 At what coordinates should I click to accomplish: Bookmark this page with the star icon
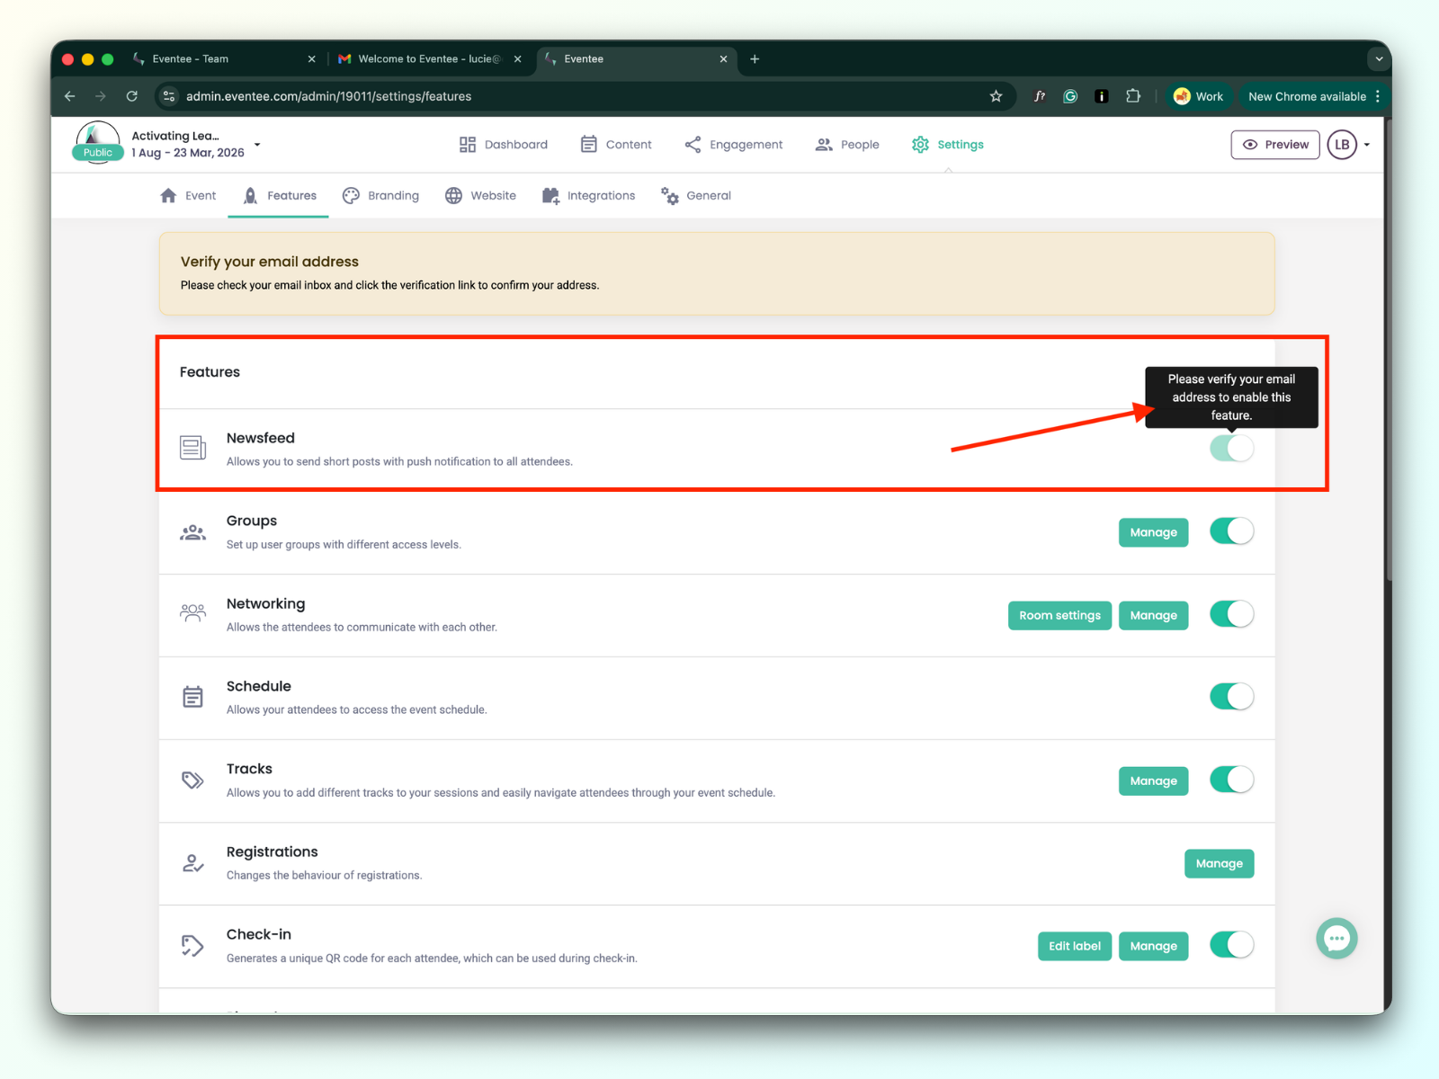pyautogui.click(x=996, y=96)
